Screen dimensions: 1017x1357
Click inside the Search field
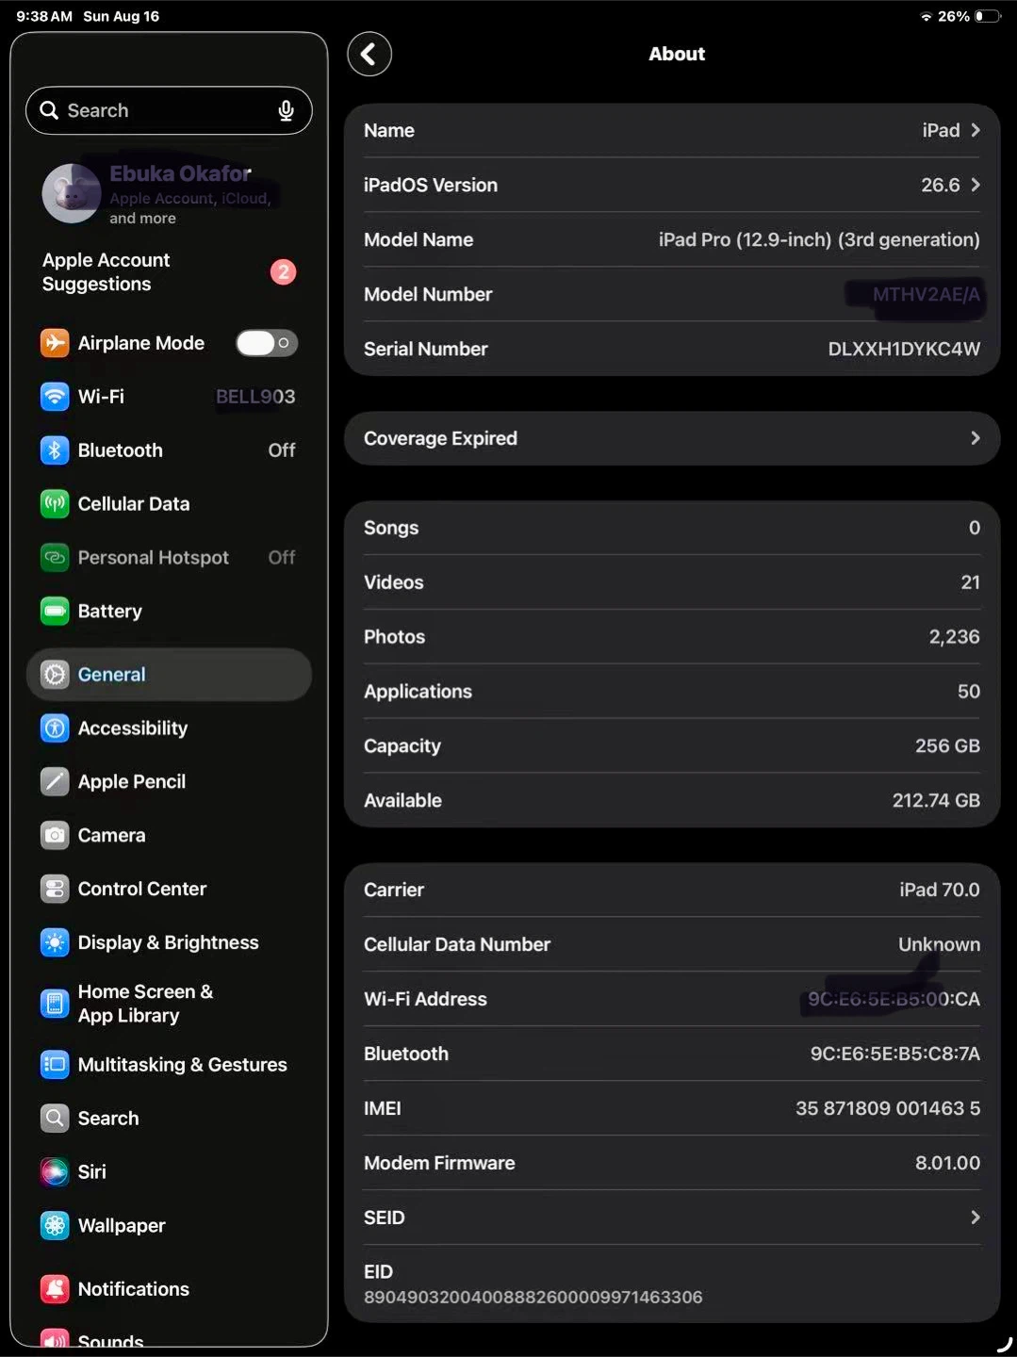tap(169, 110)
